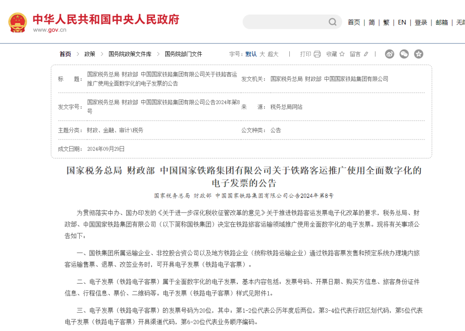Switch to traditional Chinese 繁

[386, 22]
